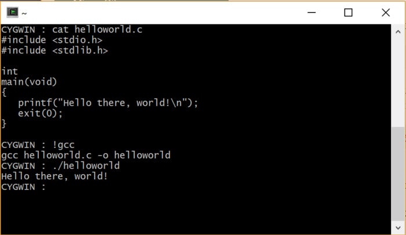The width and height of the screenshot is (406, 235).
Task: Click the last empty CYGWIN prompt
Action: tap(23, 187)
